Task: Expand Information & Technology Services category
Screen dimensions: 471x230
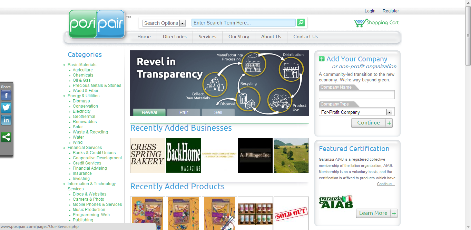Action: [92, 186]
